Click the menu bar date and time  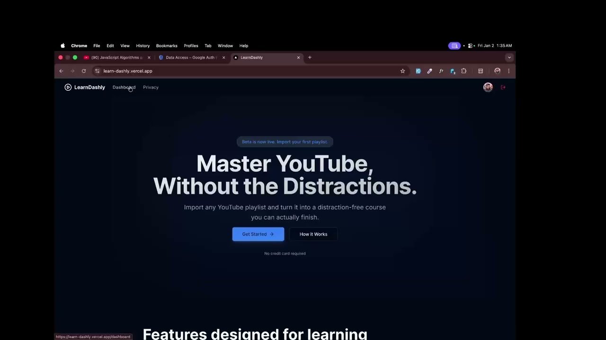pos(495,46)
